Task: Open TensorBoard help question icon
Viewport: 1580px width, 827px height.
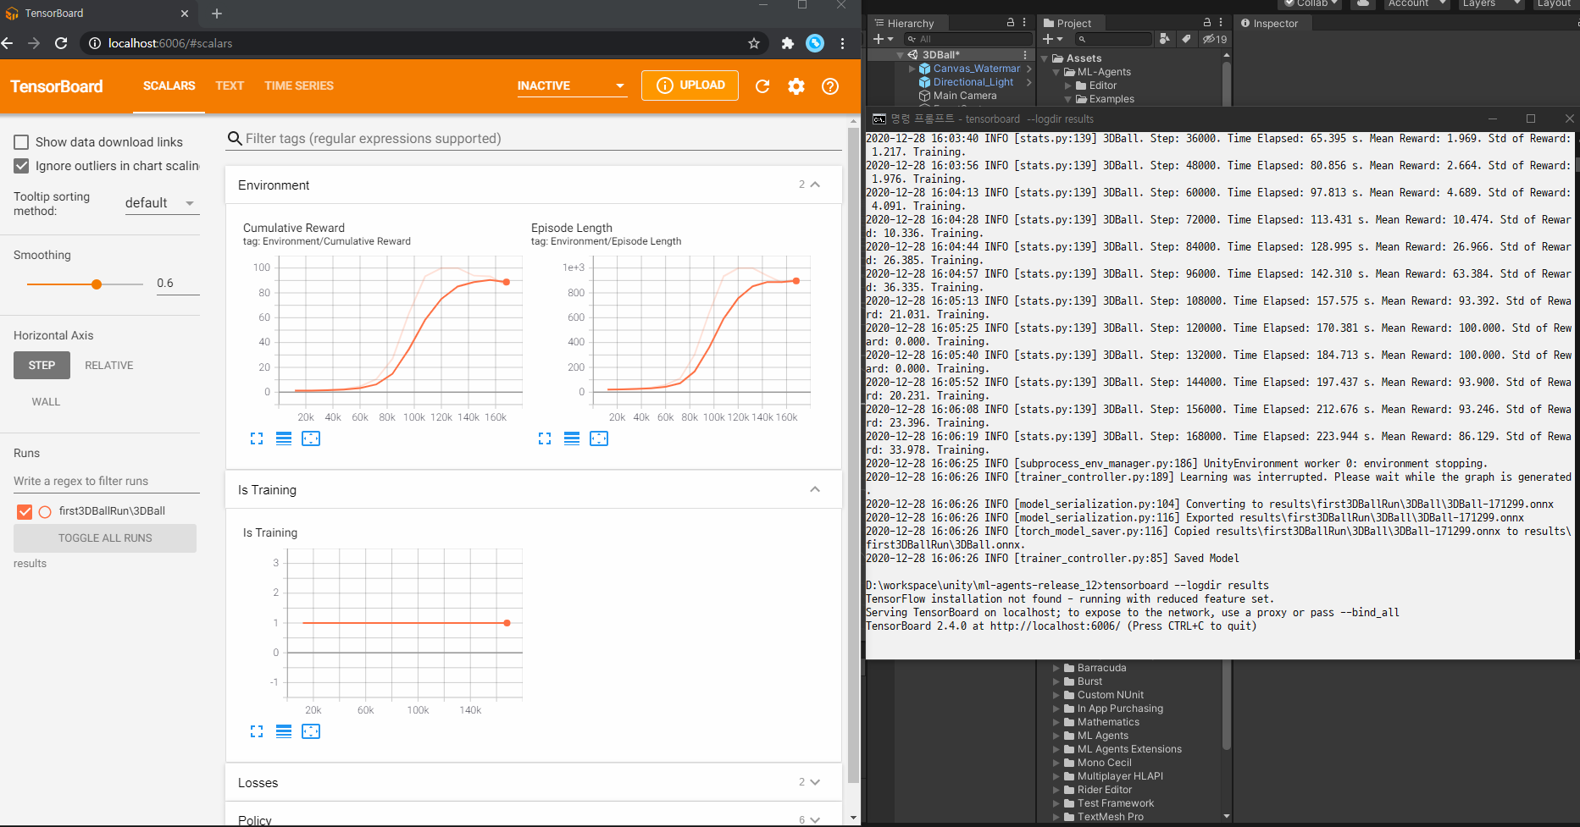Action: (x=830, y=85)
